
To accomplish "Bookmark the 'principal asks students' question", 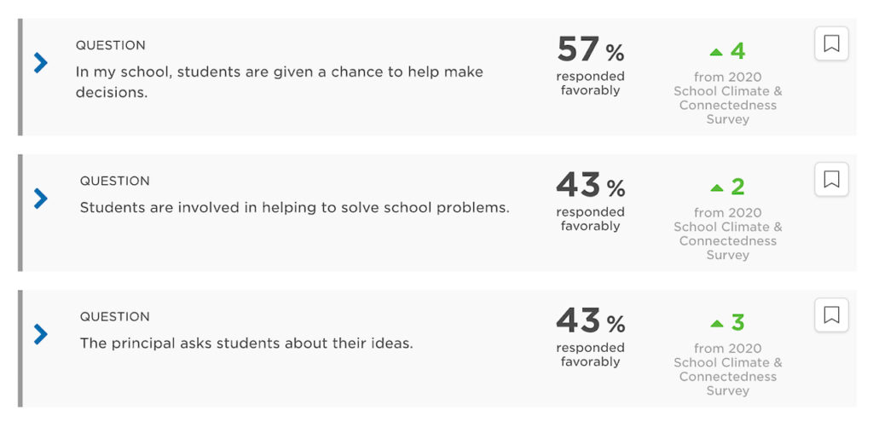I will point(831,315).
